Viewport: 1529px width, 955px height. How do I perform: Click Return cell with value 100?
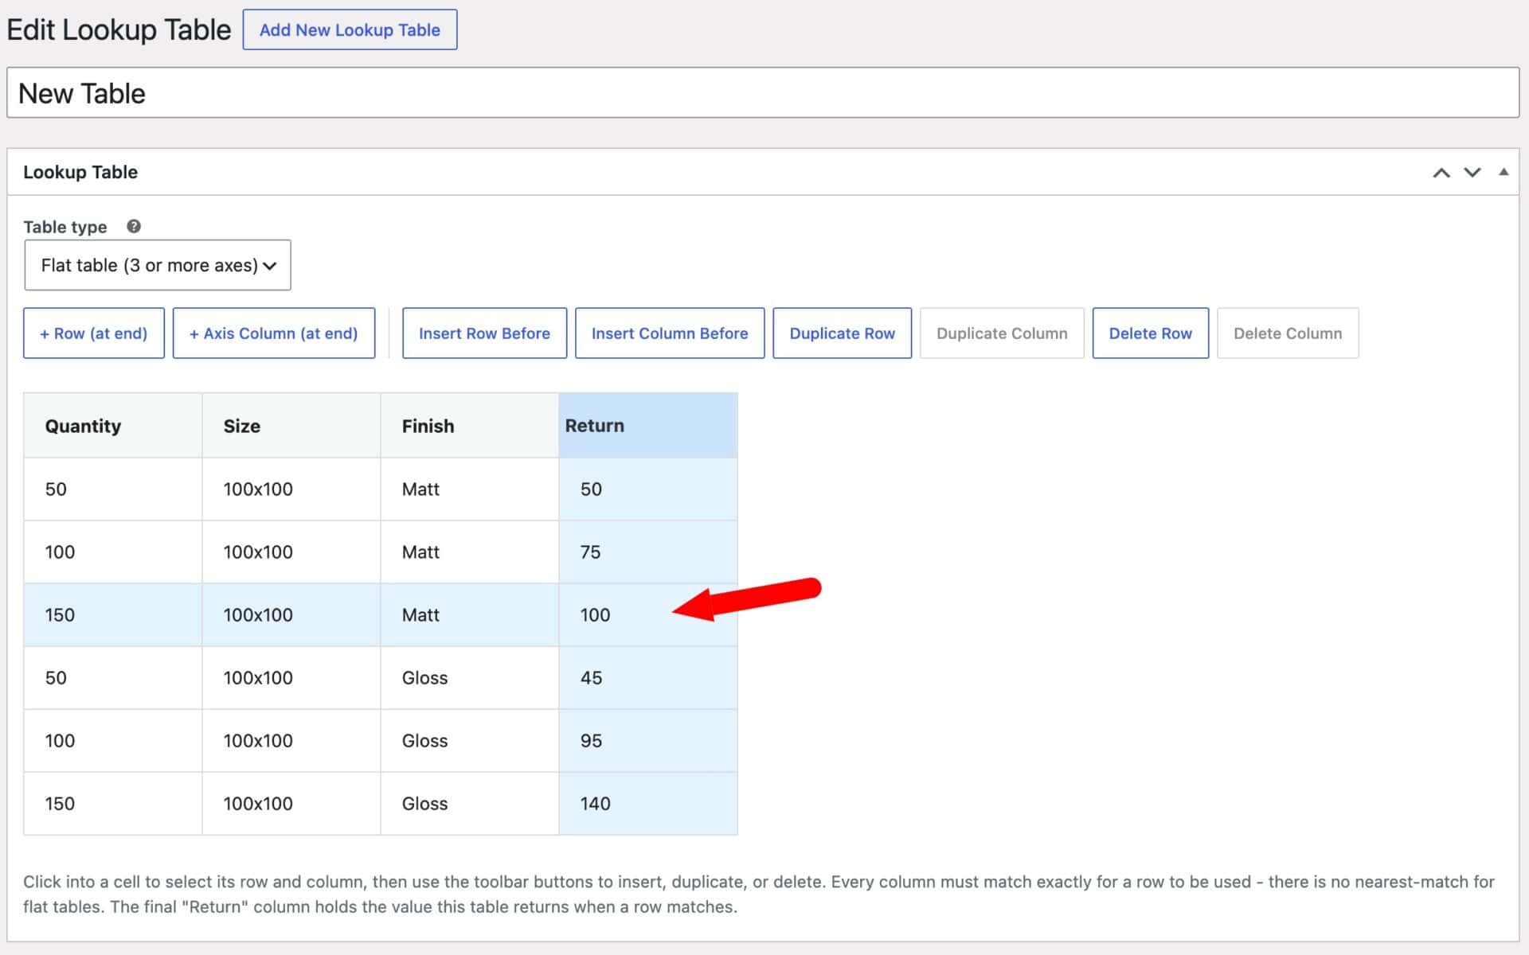[x=648, y=615]
